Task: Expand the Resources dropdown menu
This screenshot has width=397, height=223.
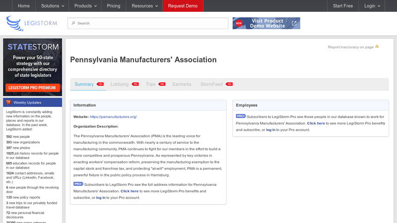Action: click(144, 6)
